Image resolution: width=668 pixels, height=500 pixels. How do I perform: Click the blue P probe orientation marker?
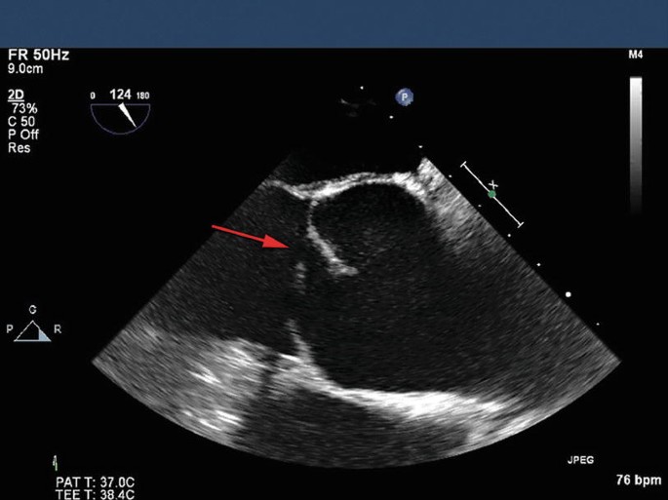(x=402, y=96)
